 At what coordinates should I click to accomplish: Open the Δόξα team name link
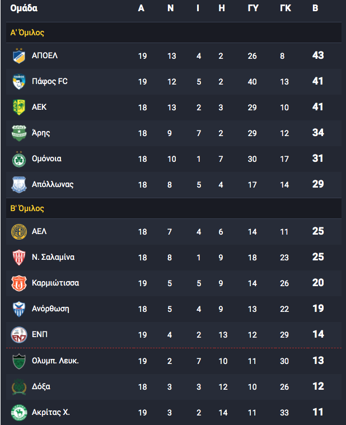coord(41,386)
